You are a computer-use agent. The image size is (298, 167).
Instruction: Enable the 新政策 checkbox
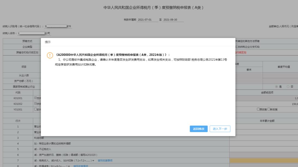tap(269, 109)
